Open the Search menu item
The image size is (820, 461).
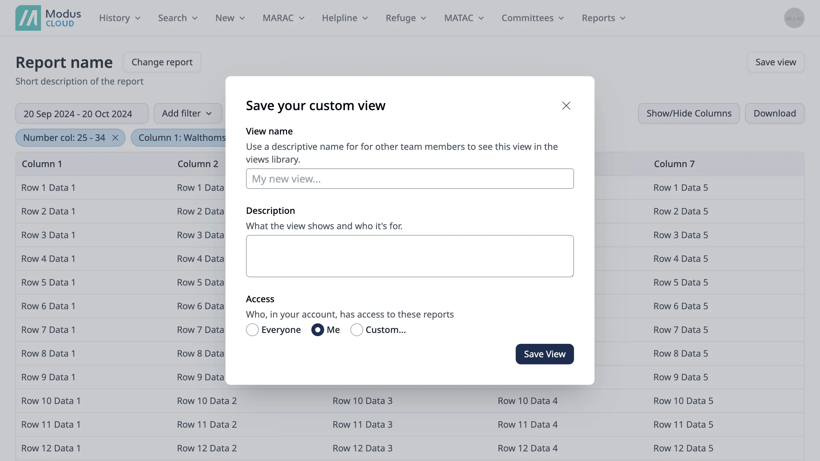click(x=177, y=18)
